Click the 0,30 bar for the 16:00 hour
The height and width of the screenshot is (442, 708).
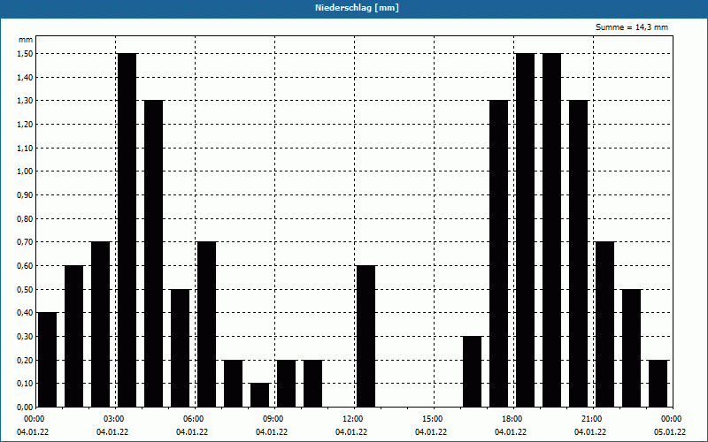click(x=473, y=371)
